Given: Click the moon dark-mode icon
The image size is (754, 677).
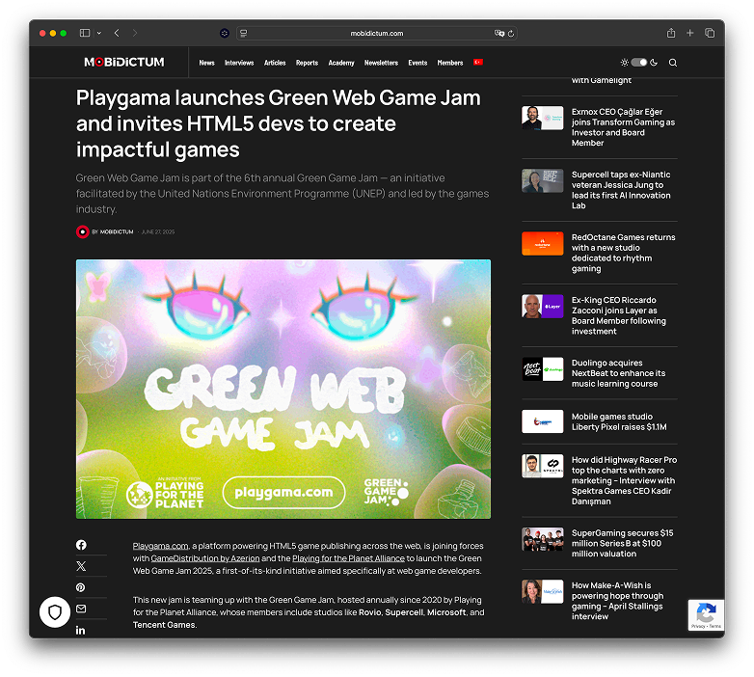Looking at the screenshot, I should (x=654, y=63).
